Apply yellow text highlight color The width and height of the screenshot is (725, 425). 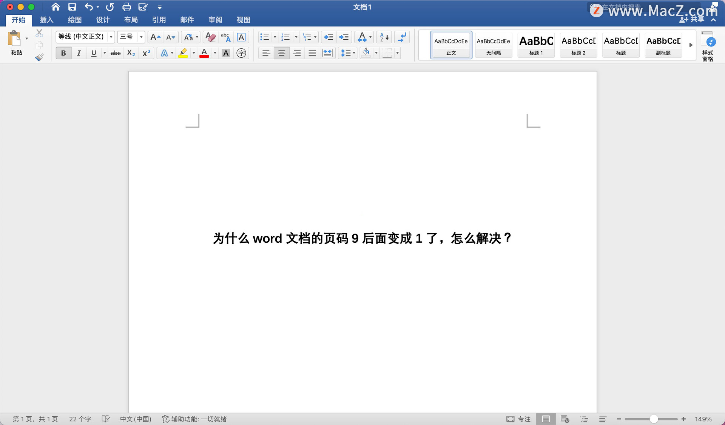pos(183,53)
